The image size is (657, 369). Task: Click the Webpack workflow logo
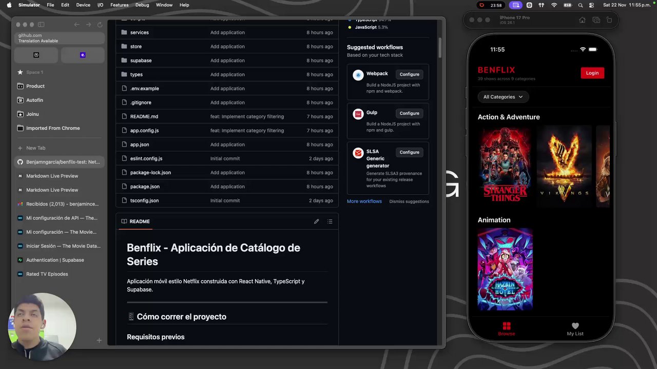(x=358, y=75)
